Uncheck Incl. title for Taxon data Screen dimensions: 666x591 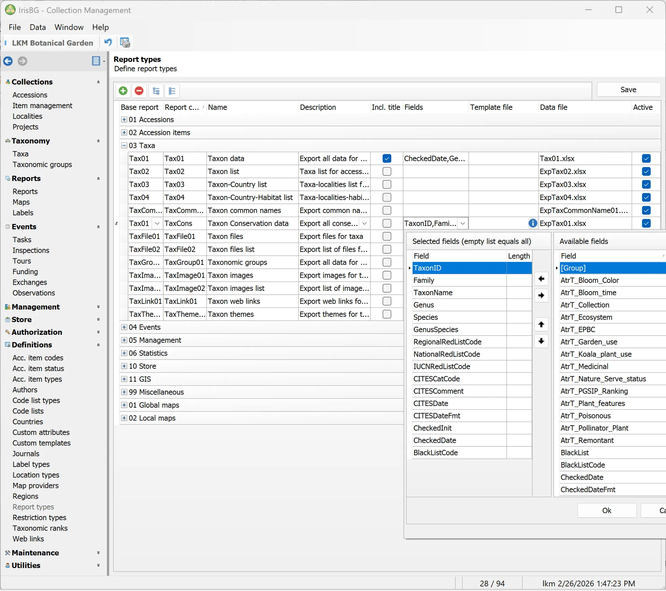[x=387, y=158]
